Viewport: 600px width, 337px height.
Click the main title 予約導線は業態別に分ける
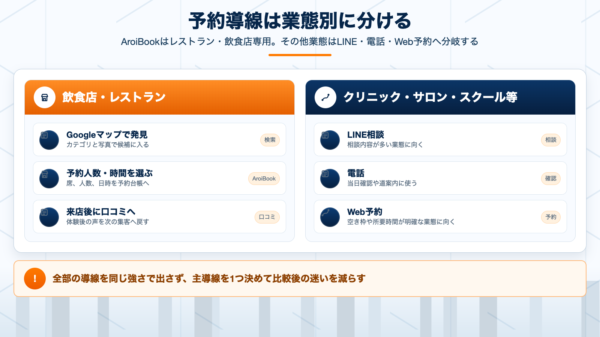[x=300, y=21]
